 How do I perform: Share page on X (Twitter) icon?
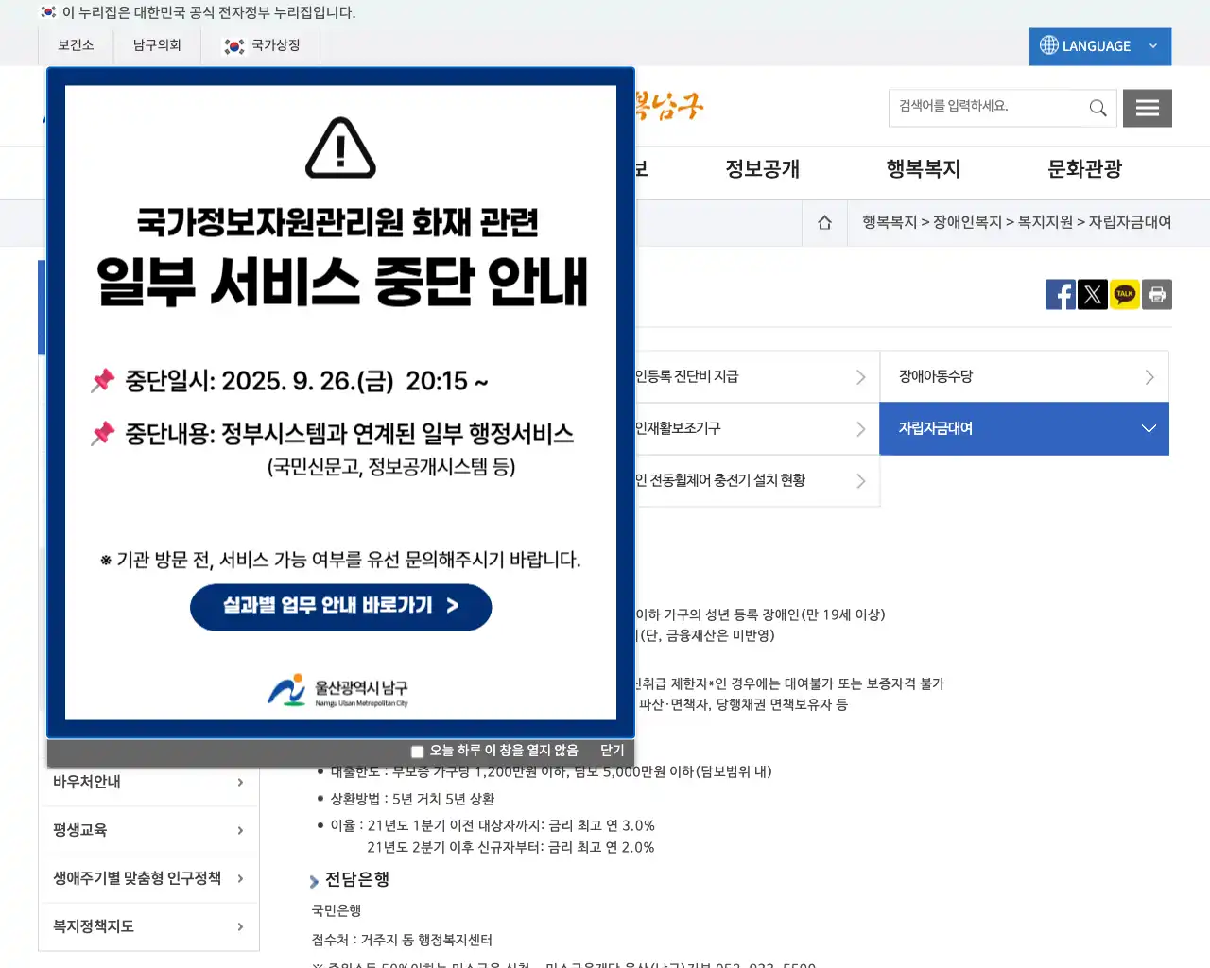point(1093,295)
